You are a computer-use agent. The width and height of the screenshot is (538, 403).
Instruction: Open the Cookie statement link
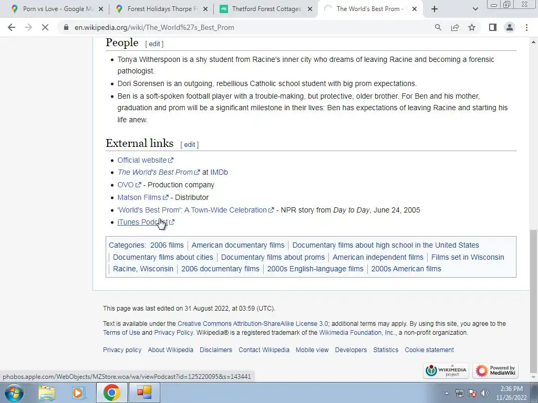(429, 350)
